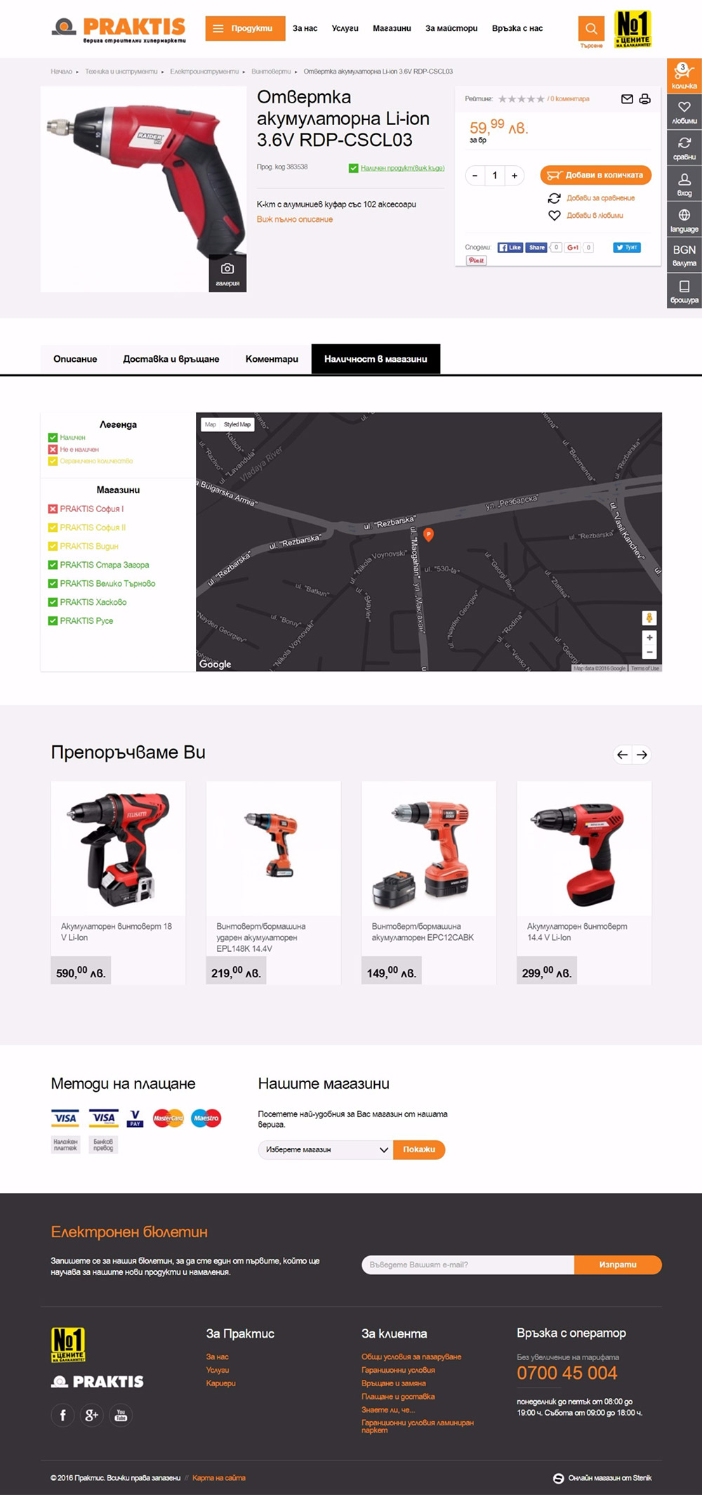Open Карта на сайта footer link
This screenshot has width=702, height=1495.
coord(219,1478)
